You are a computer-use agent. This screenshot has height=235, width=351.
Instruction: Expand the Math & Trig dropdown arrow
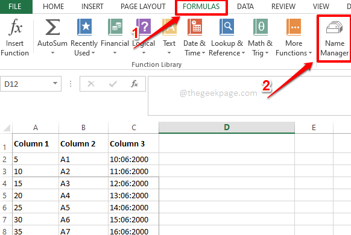[x=267, y=53]
